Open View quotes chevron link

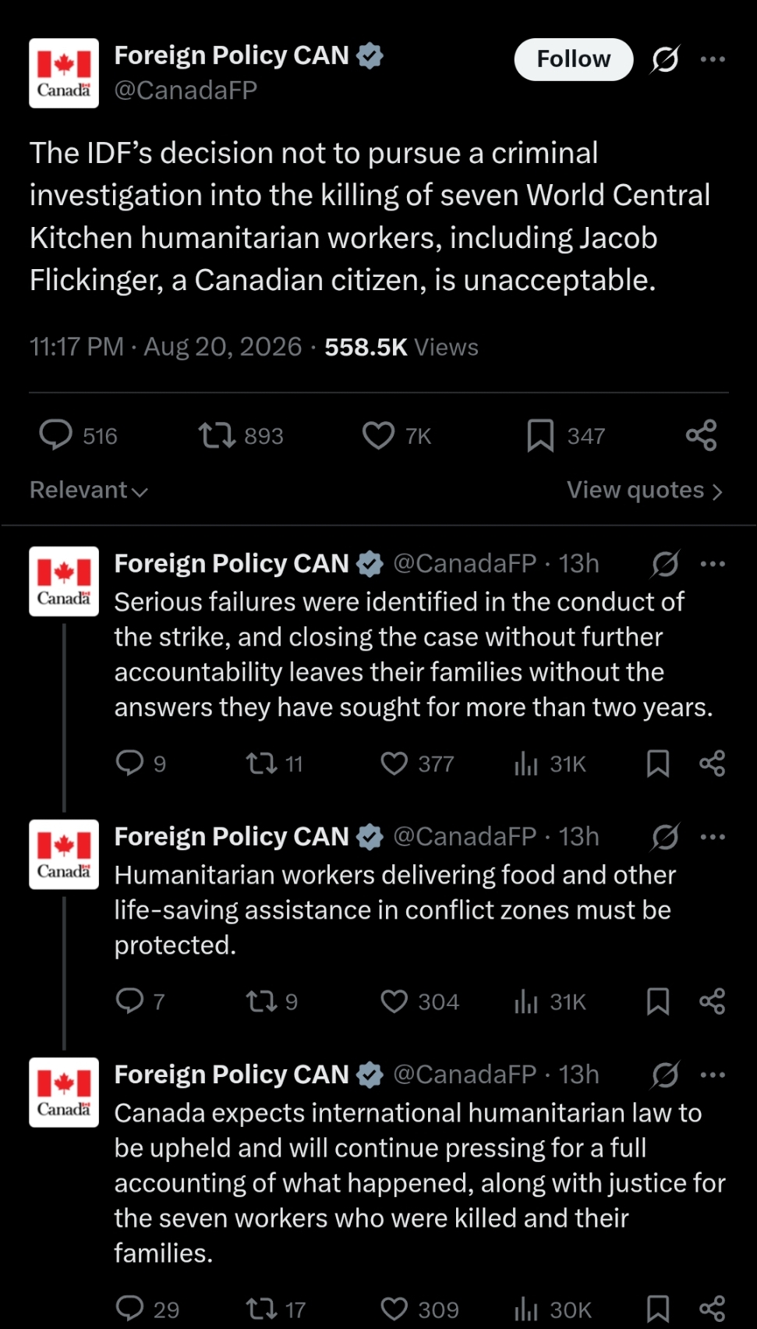pos(645,490)
